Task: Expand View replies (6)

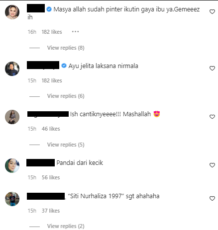Action: [x=66, y=96]
